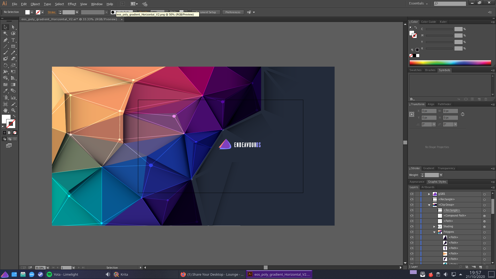Open the stroke weight dropdown in control bar

click(x=77, y=12)
